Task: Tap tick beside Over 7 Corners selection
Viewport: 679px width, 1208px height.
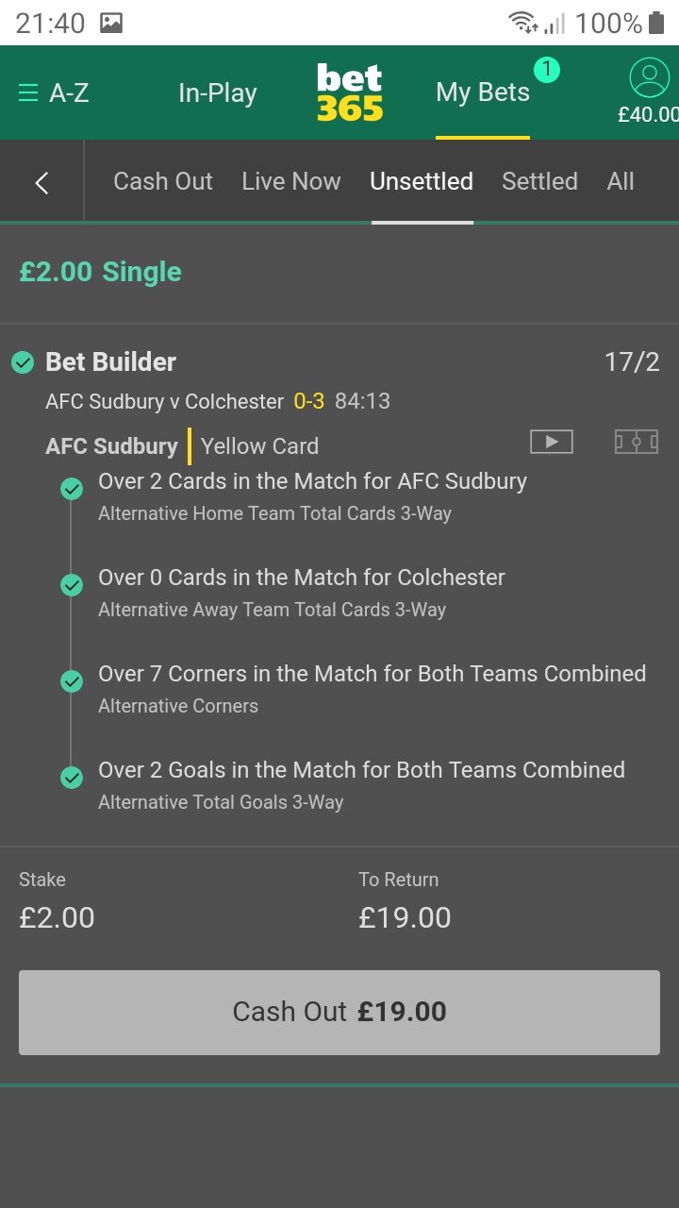Action: click(x=72, y=681)
